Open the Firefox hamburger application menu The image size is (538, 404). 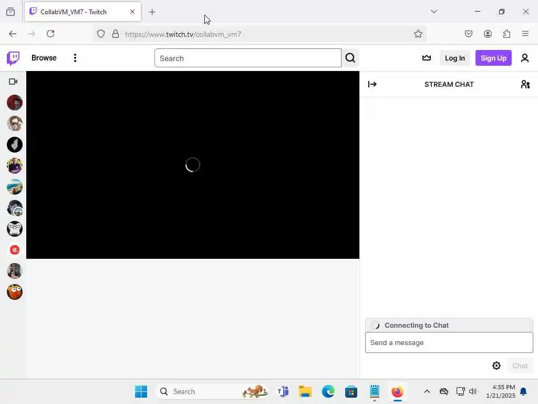[525, 34]
